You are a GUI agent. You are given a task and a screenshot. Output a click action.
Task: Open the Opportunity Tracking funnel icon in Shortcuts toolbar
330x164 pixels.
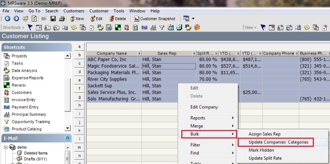[x=161, y=27]
